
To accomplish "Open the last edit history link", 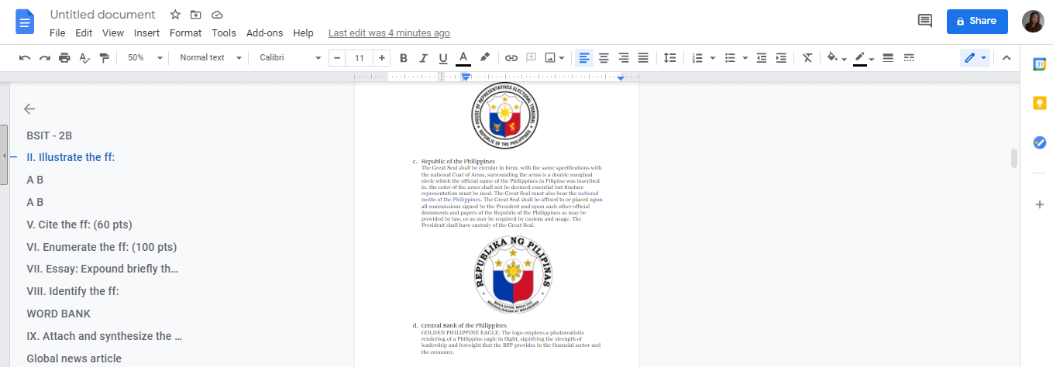I will click(389, 33).
